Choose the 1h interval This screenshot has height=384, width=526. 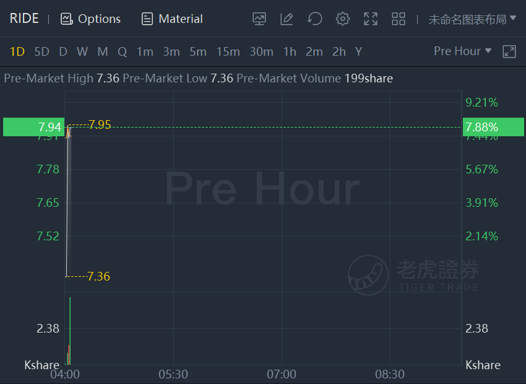click(x=290, y=51)
